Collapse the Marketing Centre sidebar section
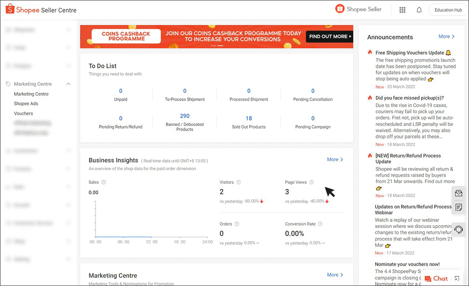The width and height of the screenshot is (469, 286). (x=69, y=84)
